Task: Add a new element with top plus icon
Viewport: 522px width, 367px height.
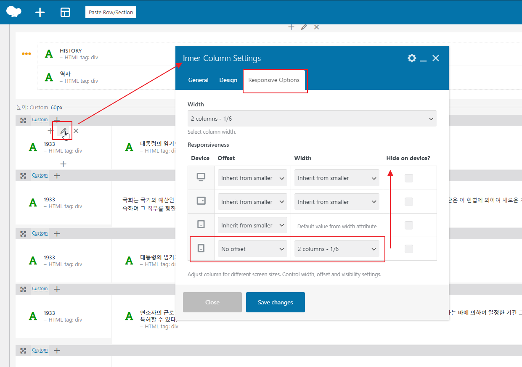Action: pyautogui.click(x=40, y=12)
